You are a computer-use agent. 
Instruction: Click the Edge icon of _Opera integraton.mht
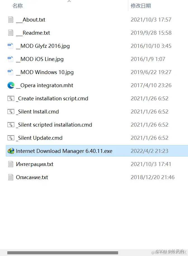point(11,85)
